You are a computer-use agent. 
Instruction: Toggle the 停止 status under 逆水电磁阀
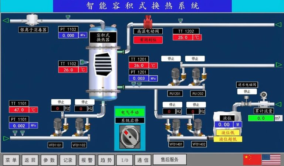point(247,91)
